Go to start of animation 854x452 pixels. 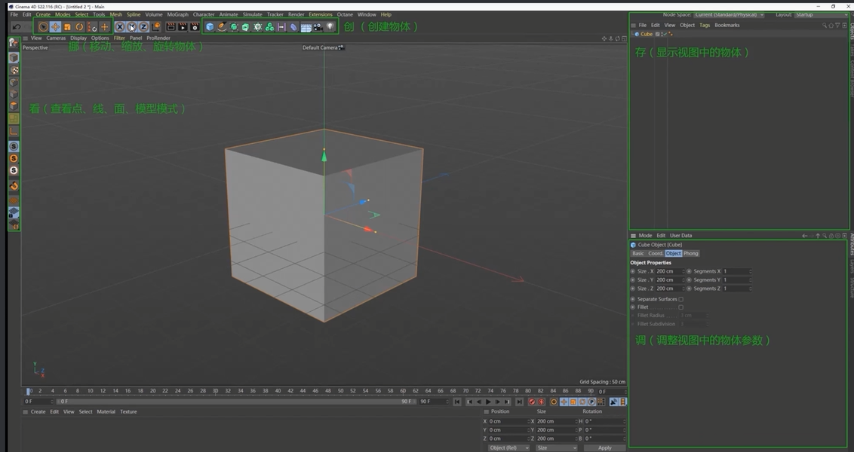457,402
